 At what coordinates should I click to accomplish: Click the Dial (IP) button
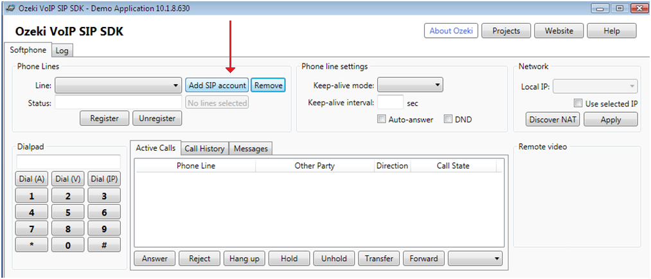click(x=104, y=179)
